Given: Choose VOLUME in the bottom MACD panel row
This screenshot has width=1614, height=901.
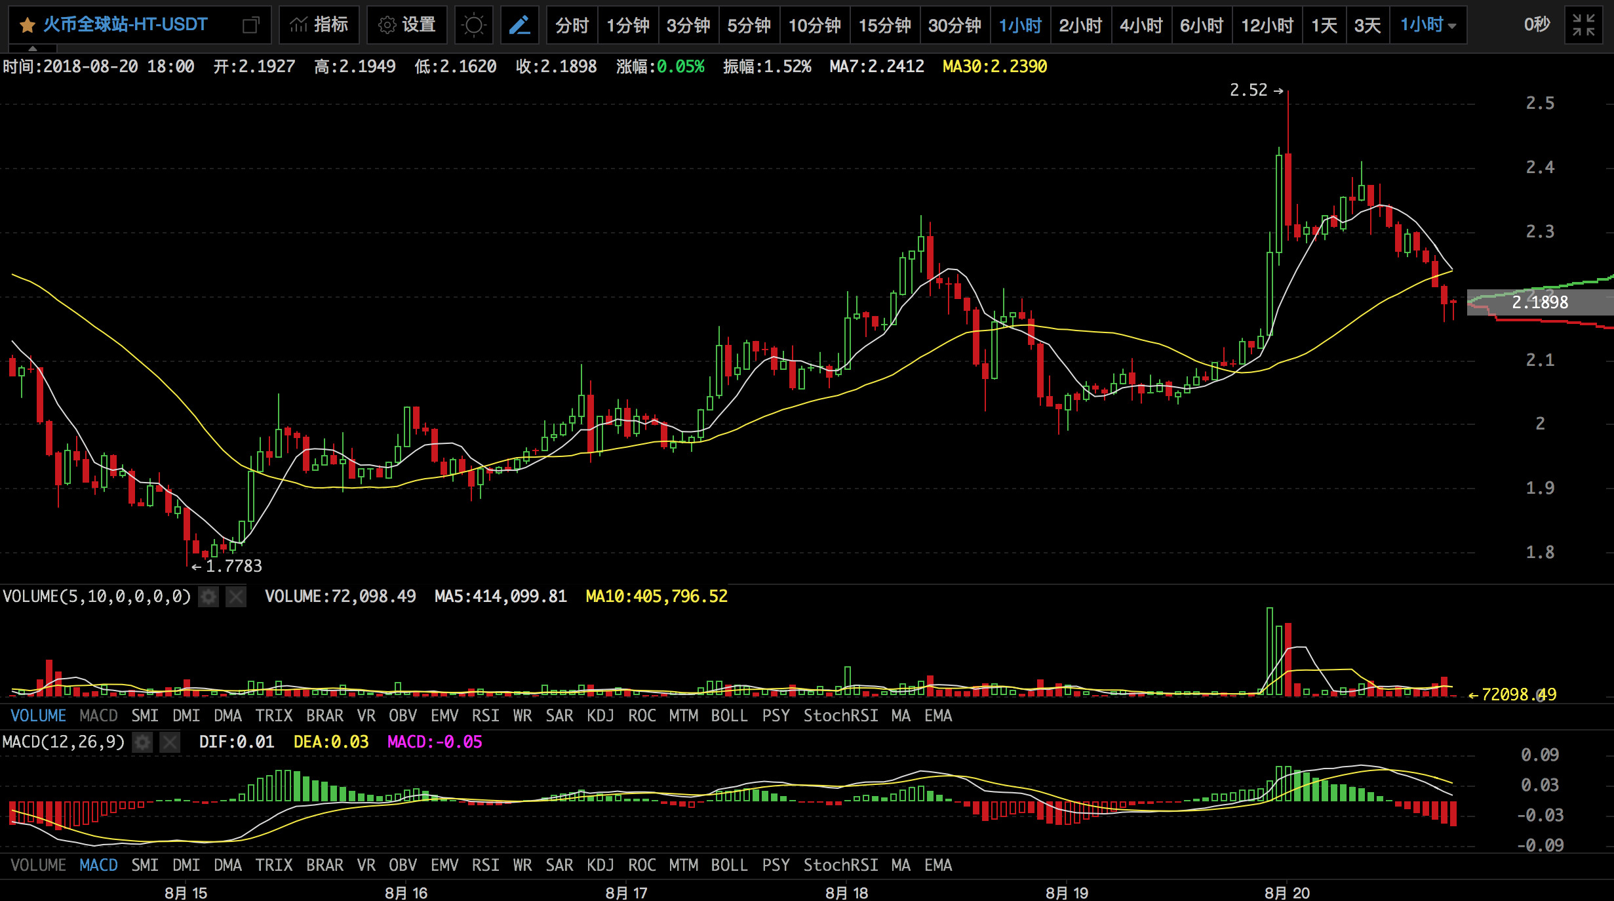Looking at the screenshot, I should click(x=39, y=865).
